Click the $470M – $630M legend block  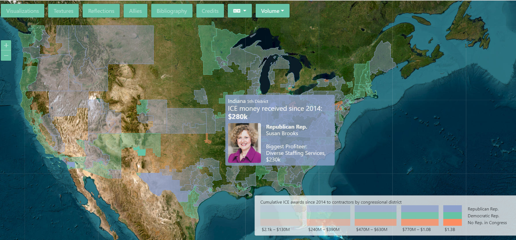pyautogui.click(x=375, y=216)
